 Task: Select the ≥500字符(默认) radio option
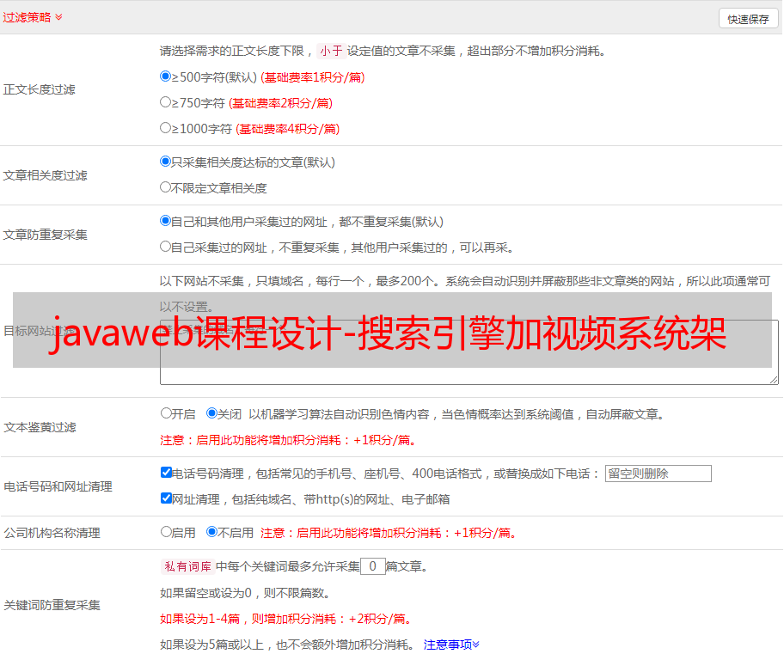point(166,76)
